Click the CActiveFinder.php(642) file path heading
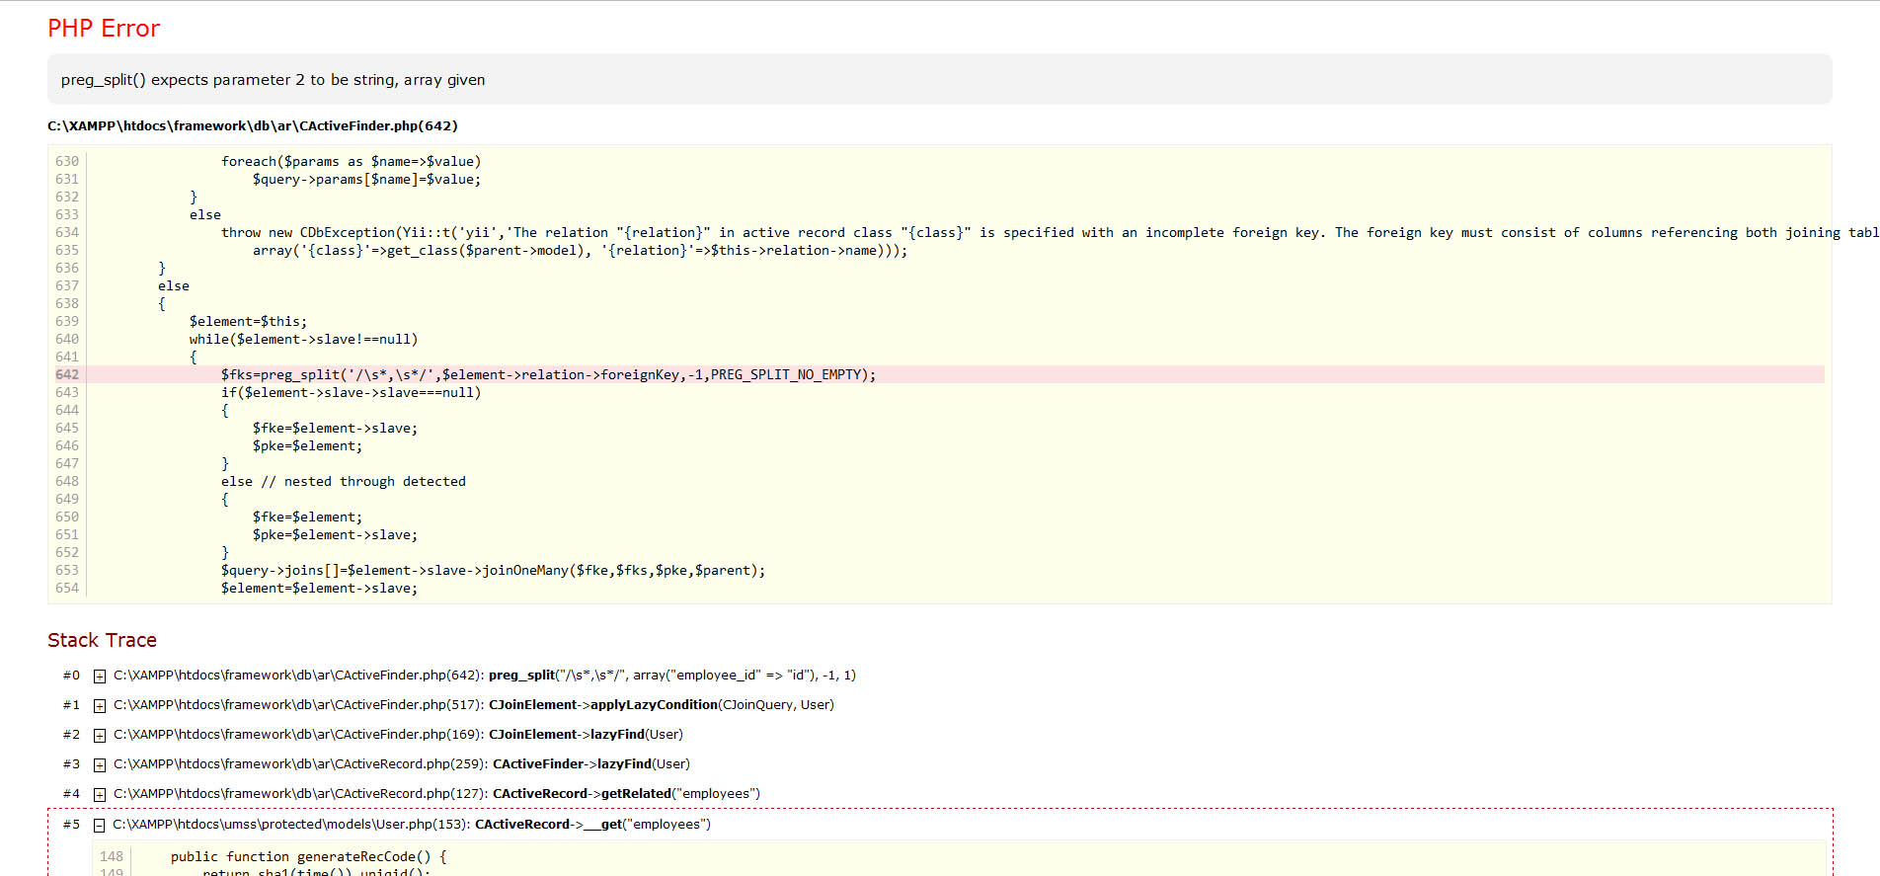1880x876 pixels. (x=253, y=126)
